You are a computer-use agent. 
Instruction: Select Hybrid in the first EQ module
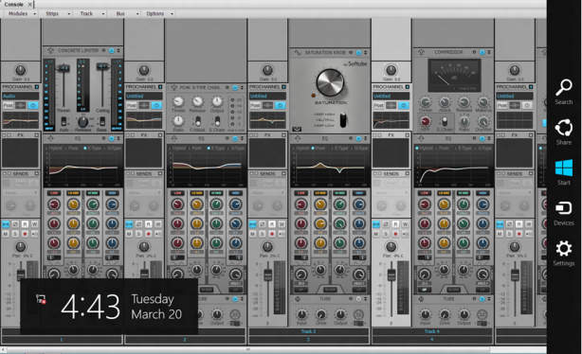coord(53,148)
